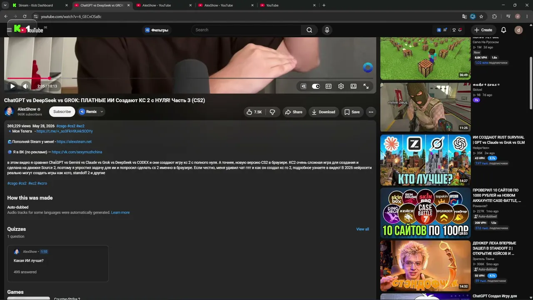Download the video
The width and height of the screenshot is (533, 300).
pos(324,112)
